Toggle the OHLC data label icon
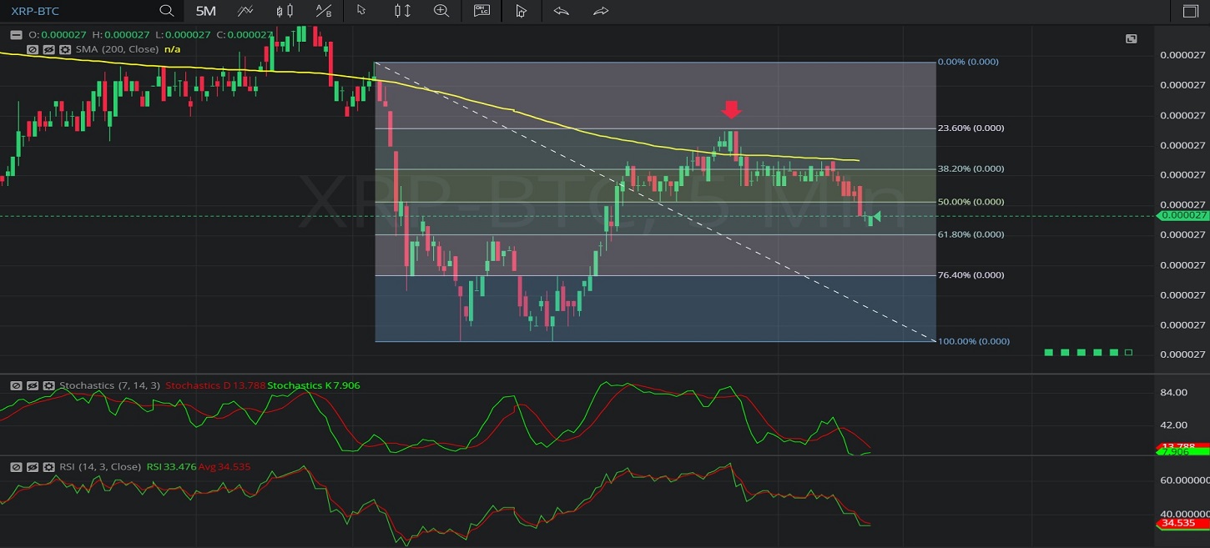This screenshot has width=1210, height=548. click(481, 11)
